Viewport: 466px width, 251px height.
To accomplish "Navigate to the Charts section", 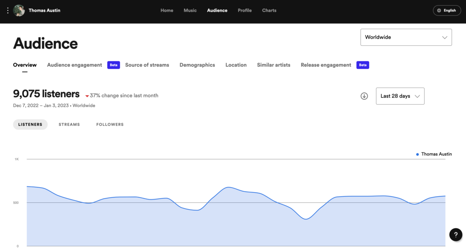I will [269, 10].
